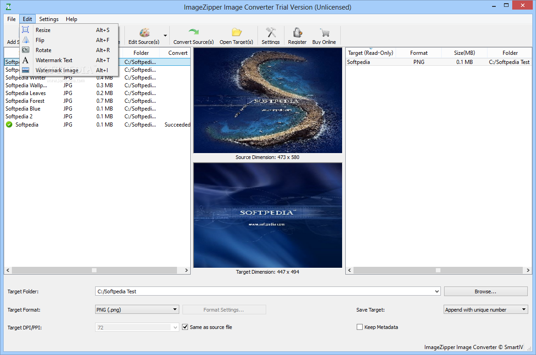Click the source list horizontal scrollbar thumb
The height and width of the screenshot is (355, 536).
(94, 270)
